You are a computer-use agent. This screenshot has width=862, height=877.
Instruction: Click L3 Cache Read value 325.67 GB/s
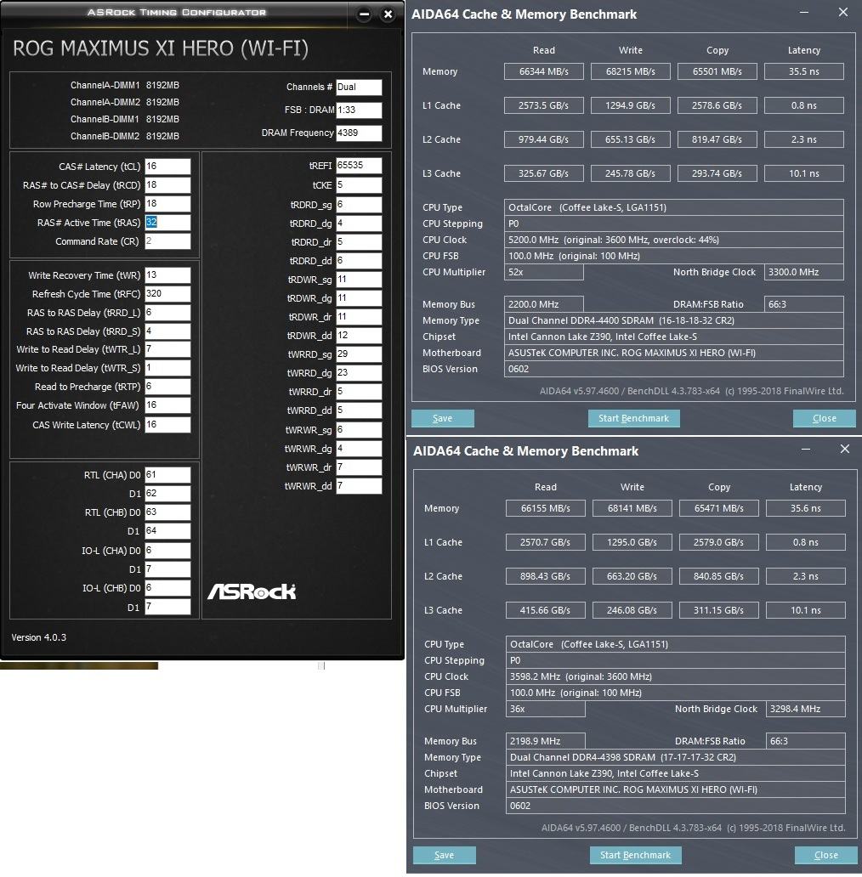pyautogui.click(x=544, y=173)
